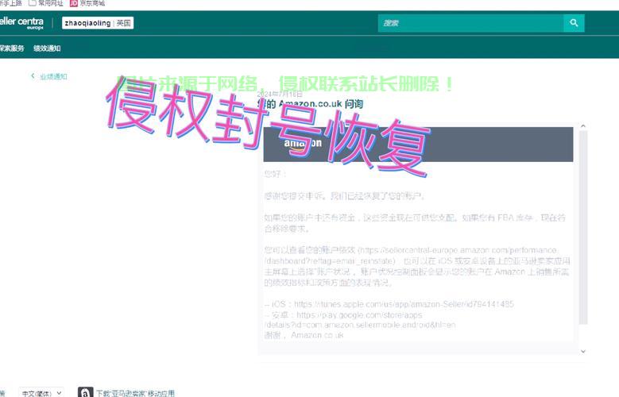The width and height of the screenshot is (619, 397).
Task: Click the Amazon Seller app icon in footer
Action: [x=85, y=392]
